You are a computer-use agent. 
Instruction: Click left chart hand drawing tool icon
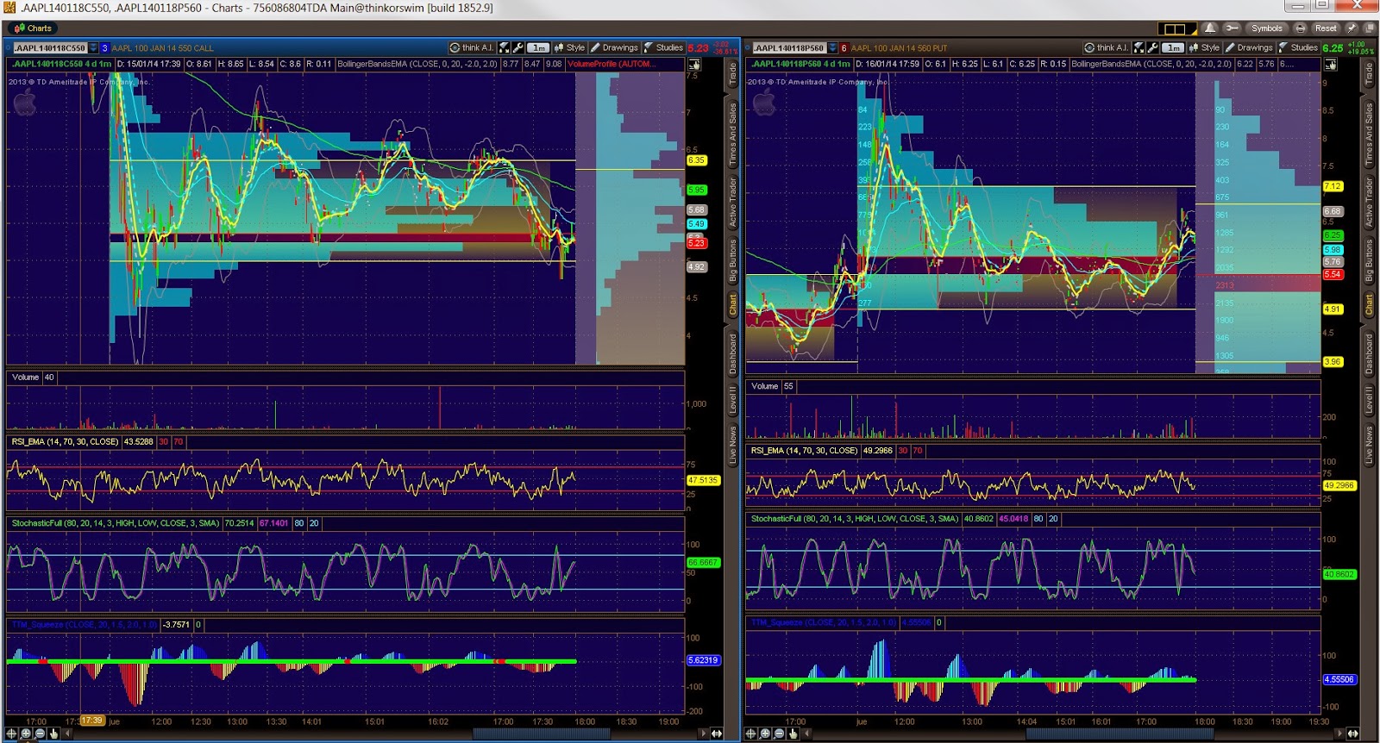pyautogui.click(x=53, y=734)
